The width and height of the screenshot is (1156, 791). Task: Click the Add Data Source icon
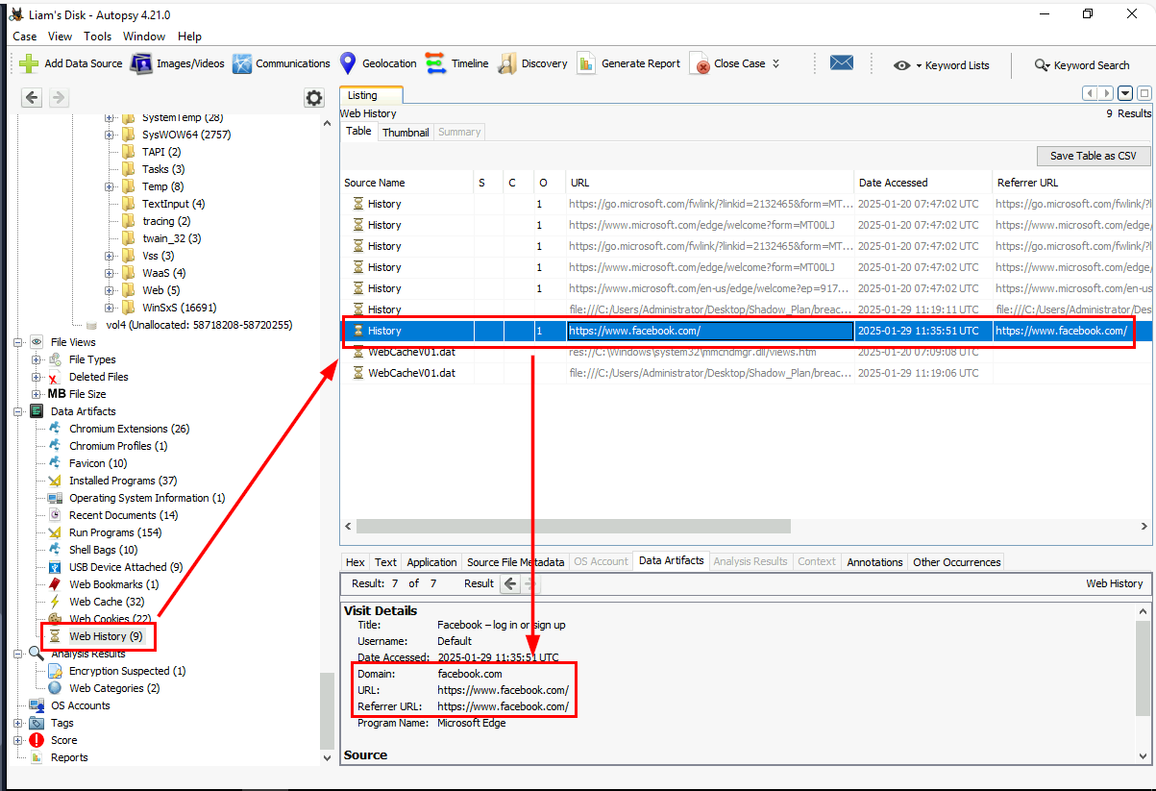[29, 64]
